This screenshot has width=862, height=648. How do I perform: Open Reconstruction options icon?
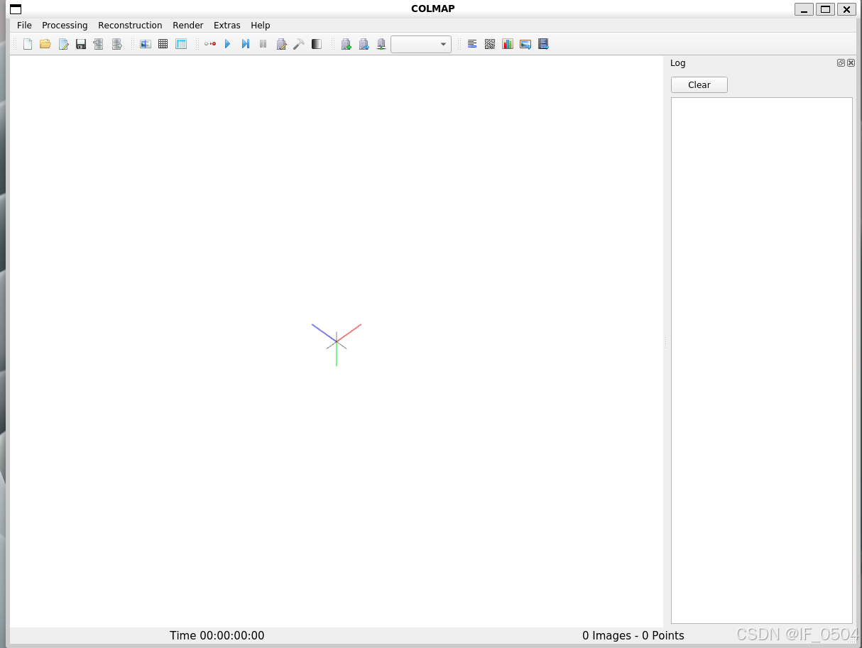281,44
